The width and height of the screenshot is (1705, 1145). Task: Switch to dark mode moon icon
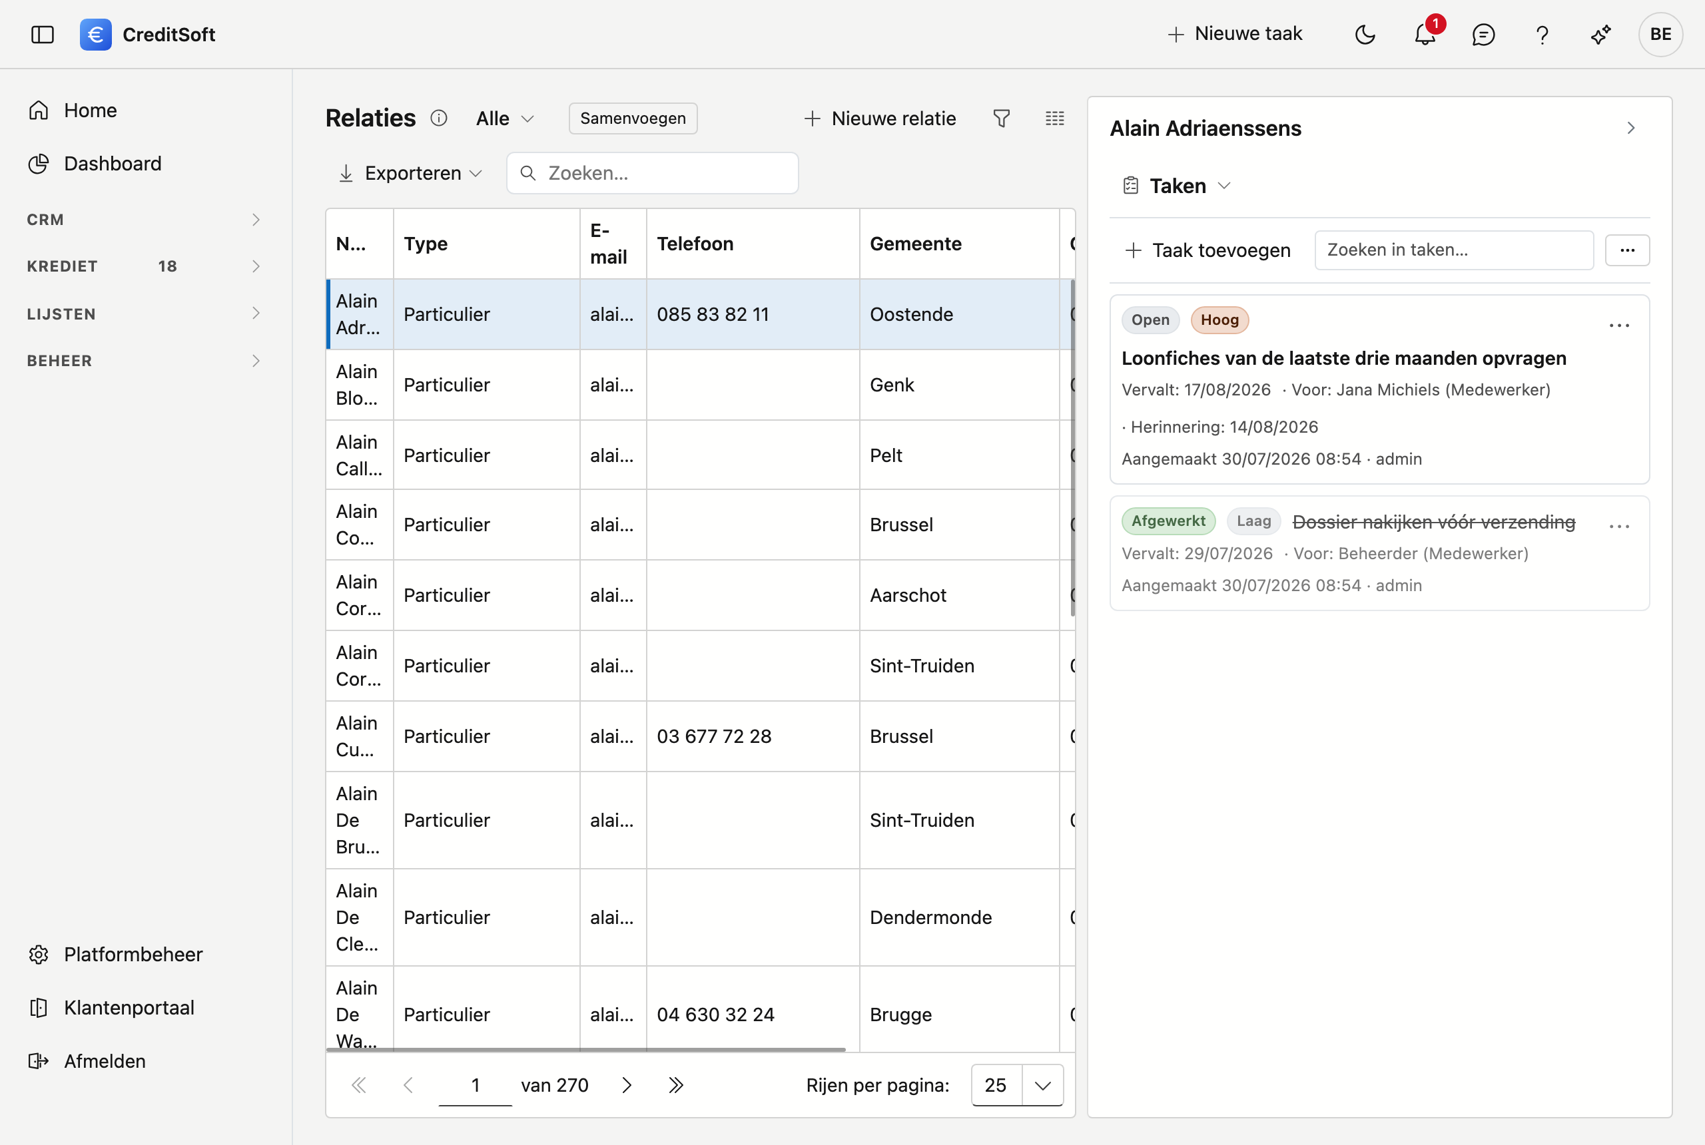(x=1365, y=35)
